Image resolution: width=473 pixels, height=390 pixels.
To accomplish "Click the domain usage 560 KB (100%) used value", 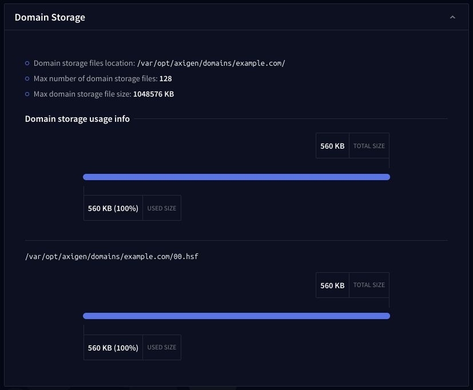I will pyautogui.click(x=113, y=208).
